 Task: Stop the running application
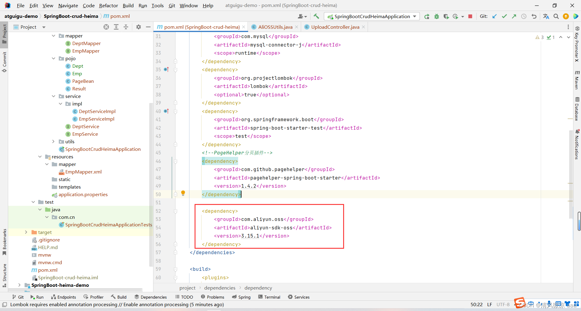(x=470, y=16)
